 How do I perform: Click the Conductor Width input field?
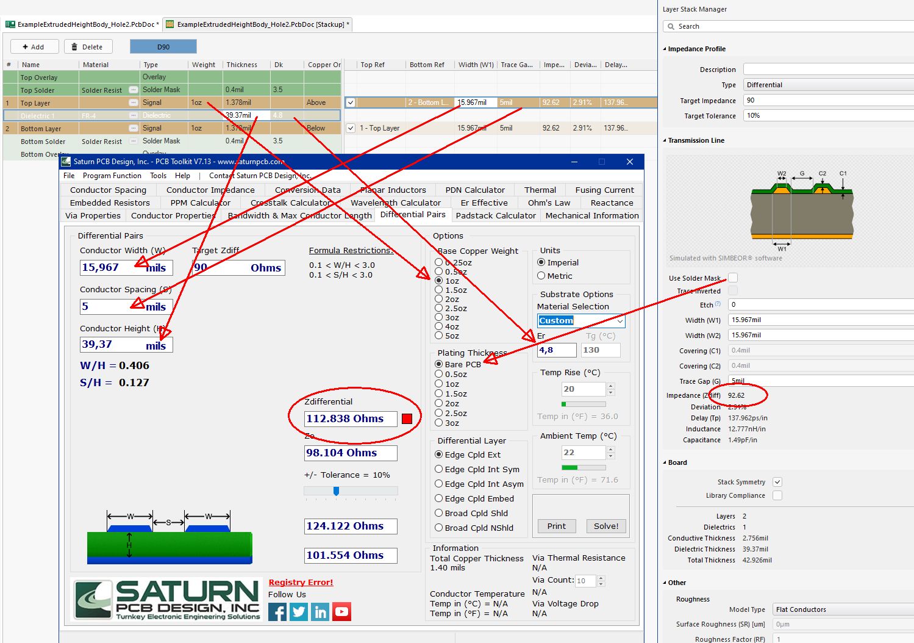(126, 267)
